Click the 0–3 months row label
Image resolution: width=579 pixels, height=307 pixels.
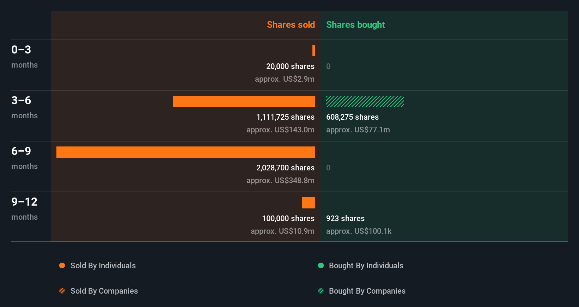(x=24, y=57)
